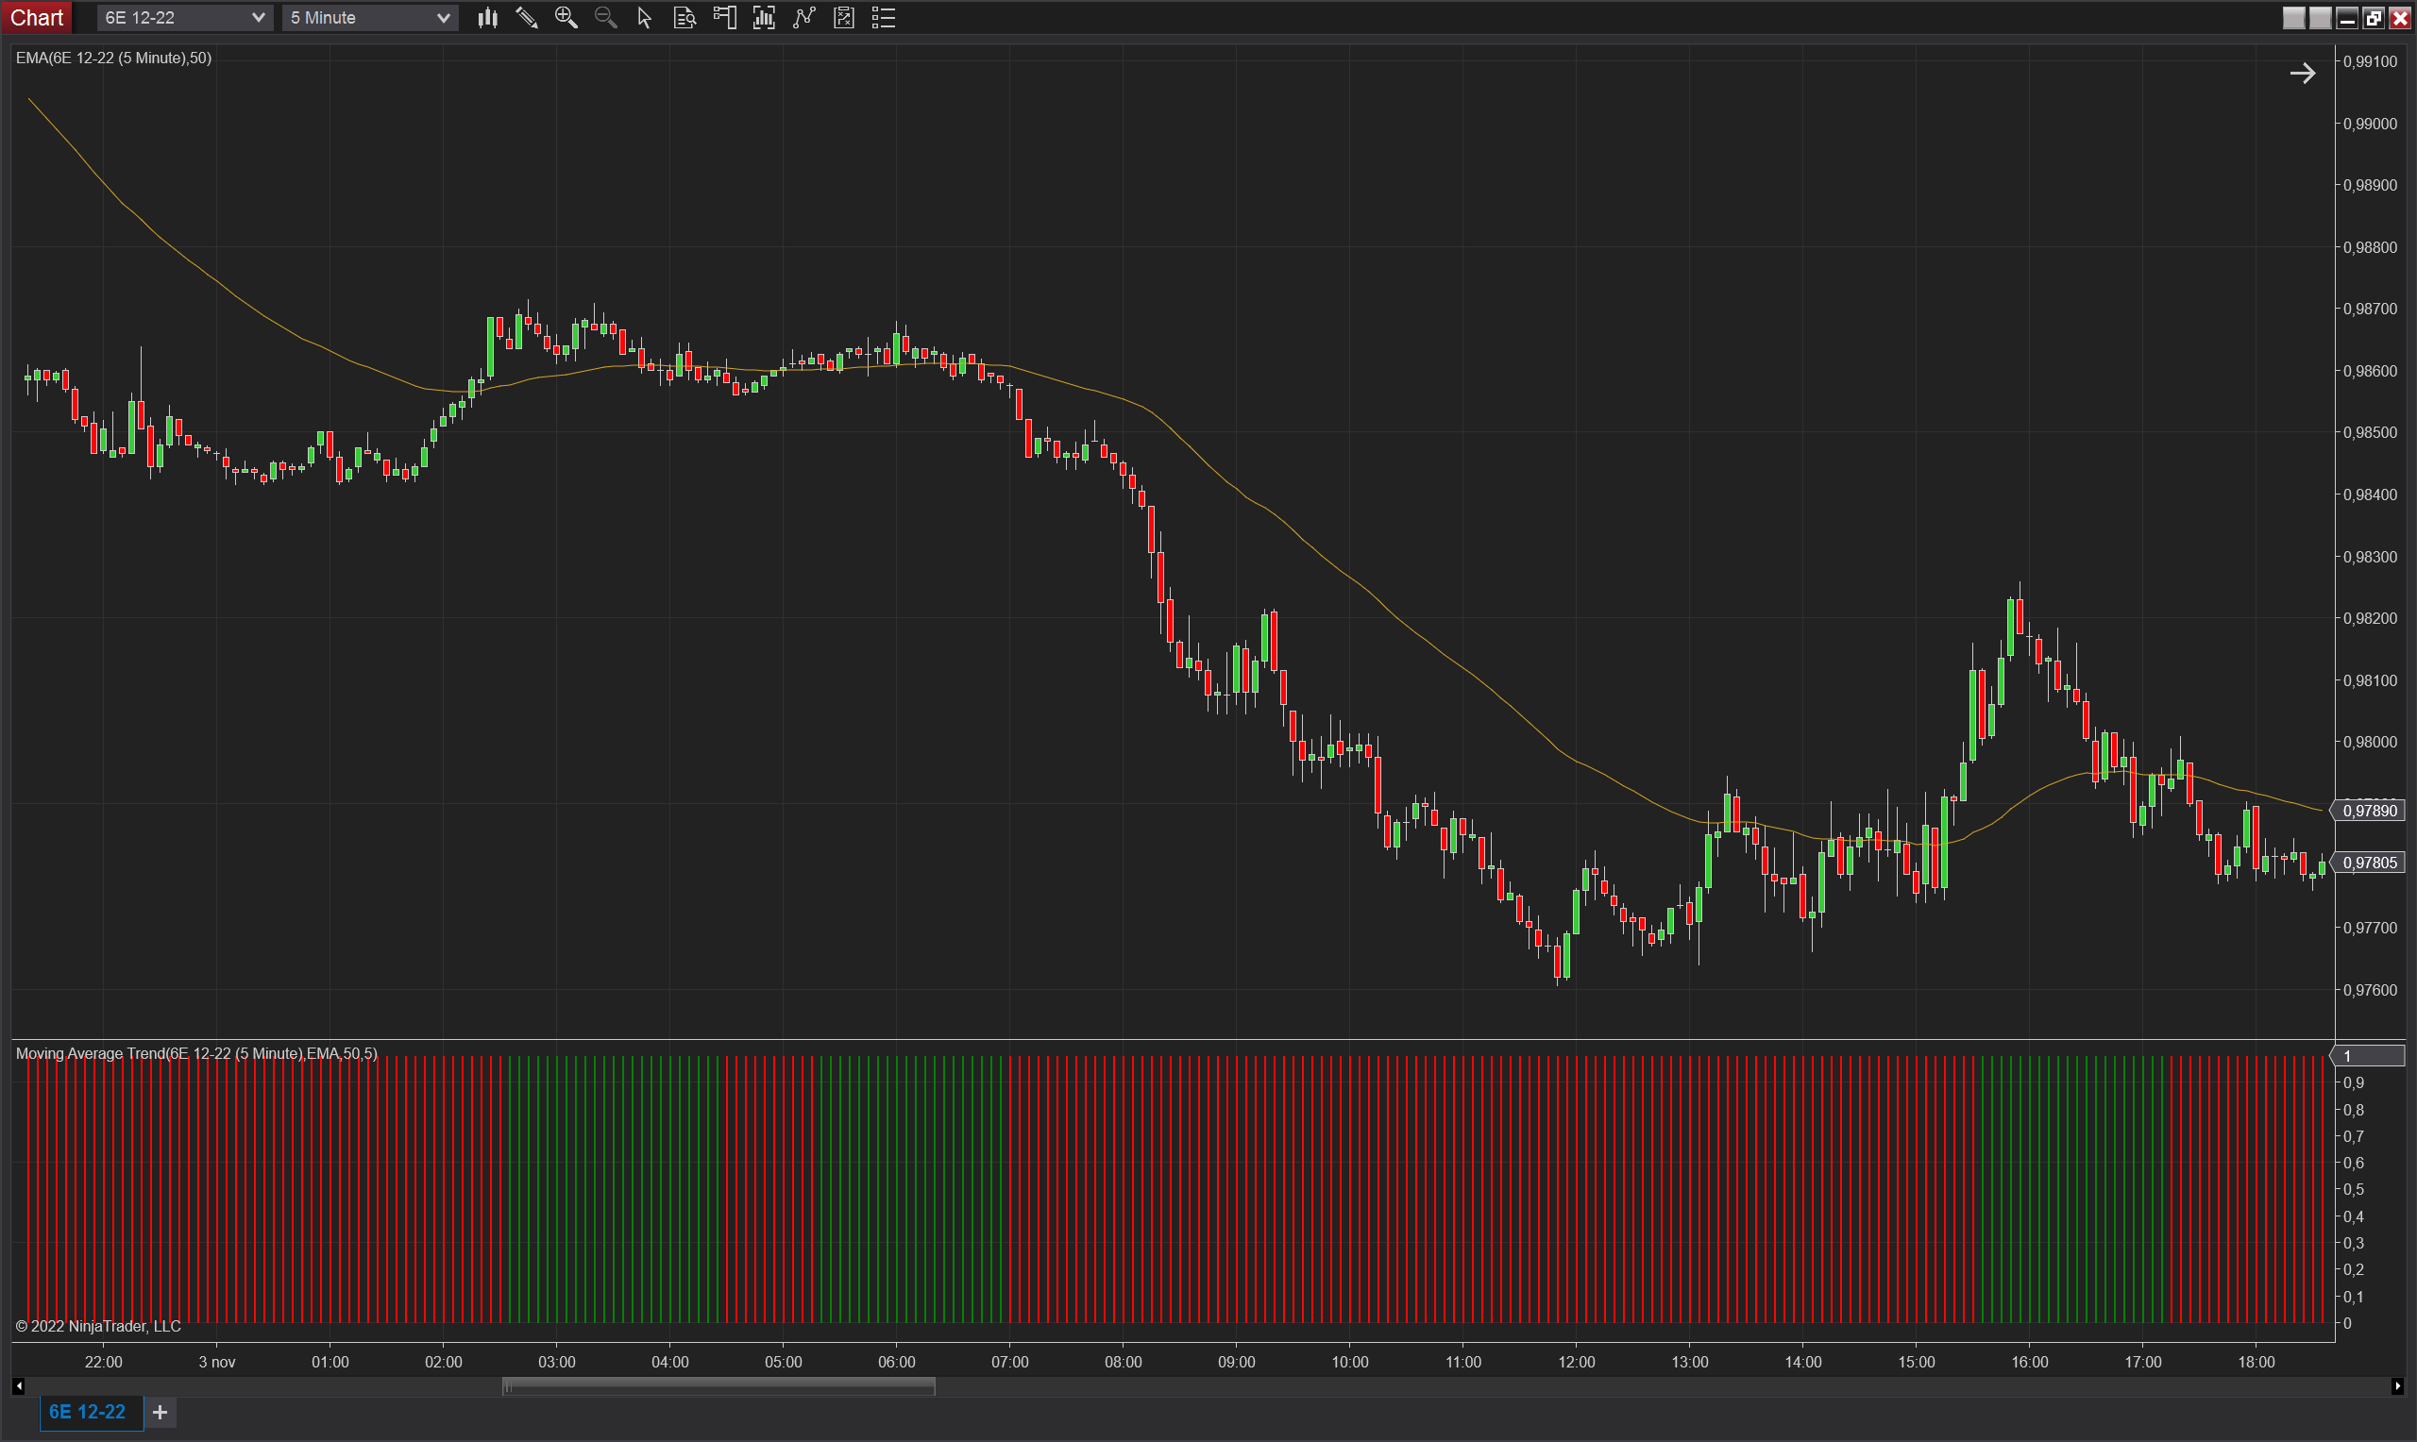Open the 6E 12-22 instrument dropdown
The height and width of the screenshot is (1442, 2417).
click(185, 18)
